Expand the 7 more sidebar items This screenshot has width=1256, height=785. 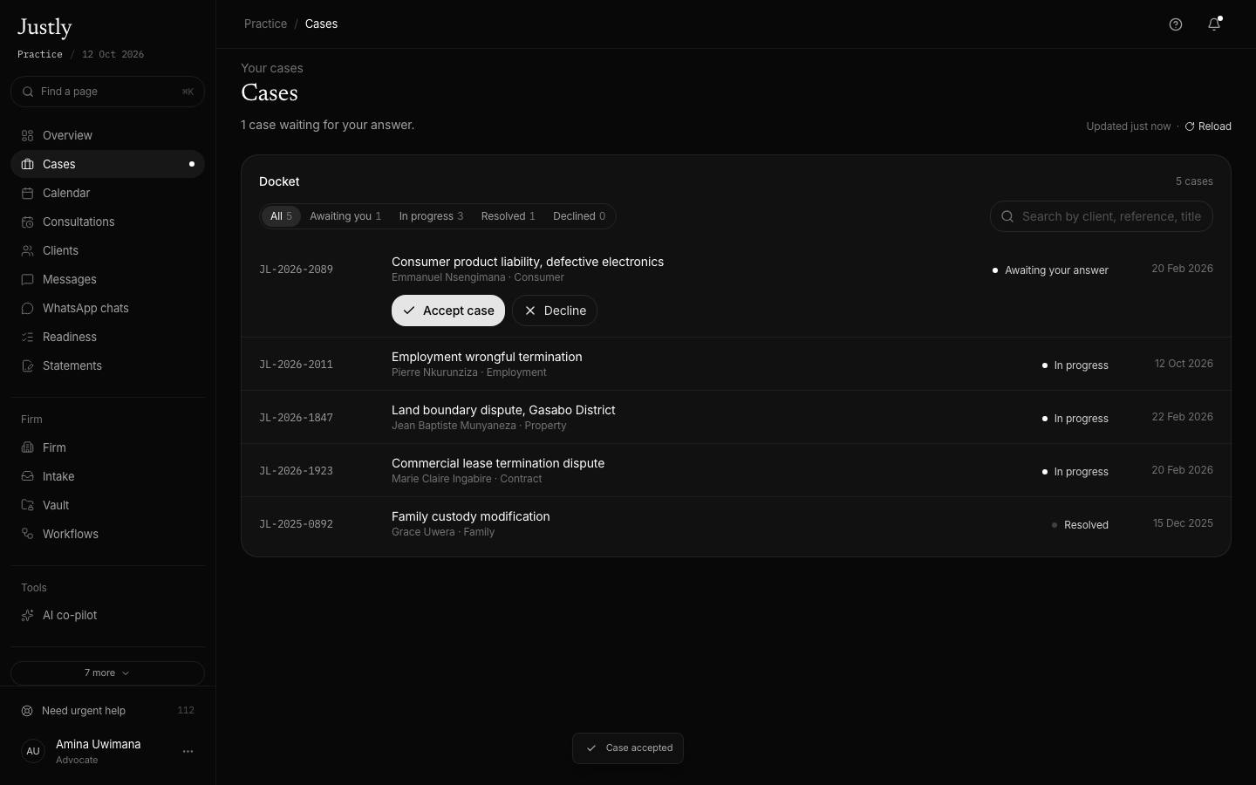107,673
